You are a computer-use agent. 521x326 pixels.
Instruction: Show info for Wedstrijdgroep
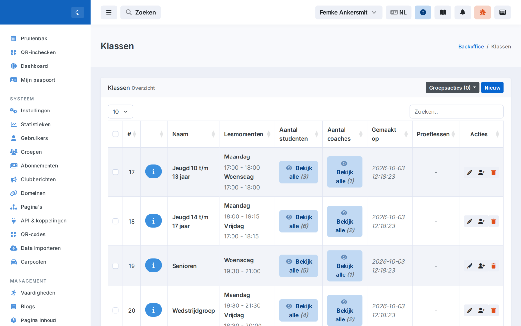(x=153, y=310)
